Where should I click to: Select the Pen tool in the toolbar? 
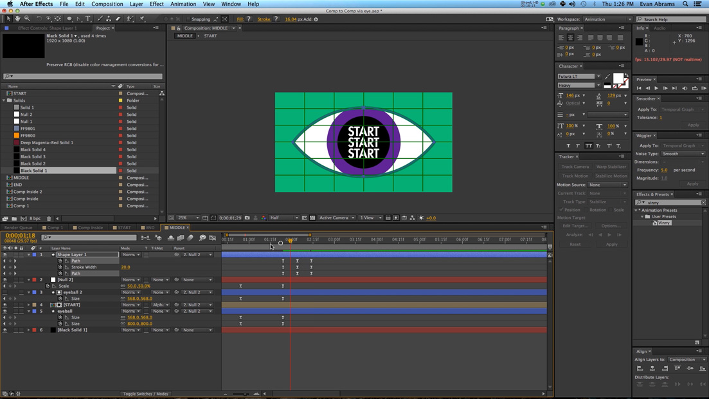pos(77,19)
